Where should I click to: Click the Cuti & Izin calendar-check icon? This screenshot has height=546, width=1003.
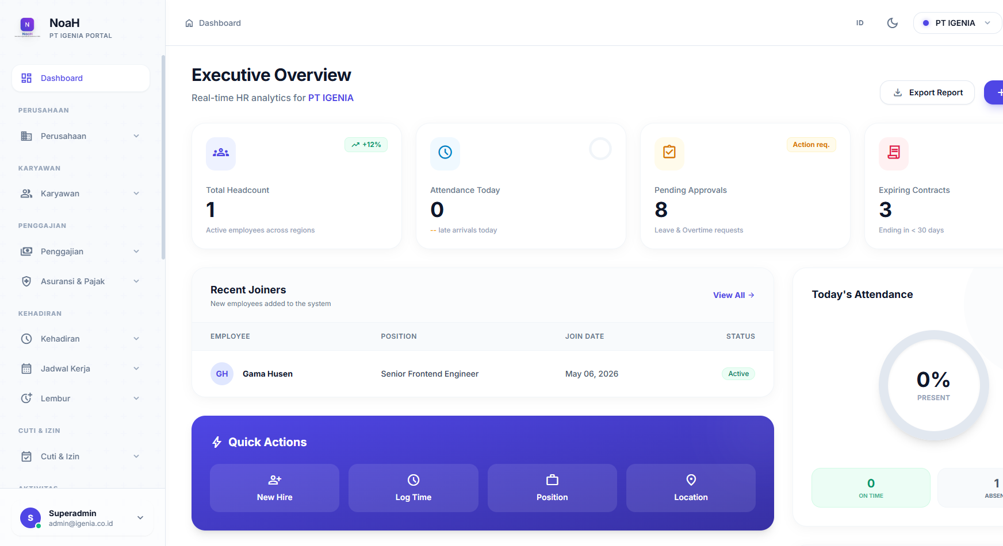tap(26, 456)
